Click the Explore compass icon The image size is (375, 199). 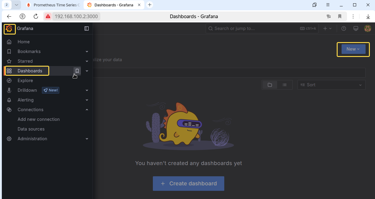[x=9, y=81]
